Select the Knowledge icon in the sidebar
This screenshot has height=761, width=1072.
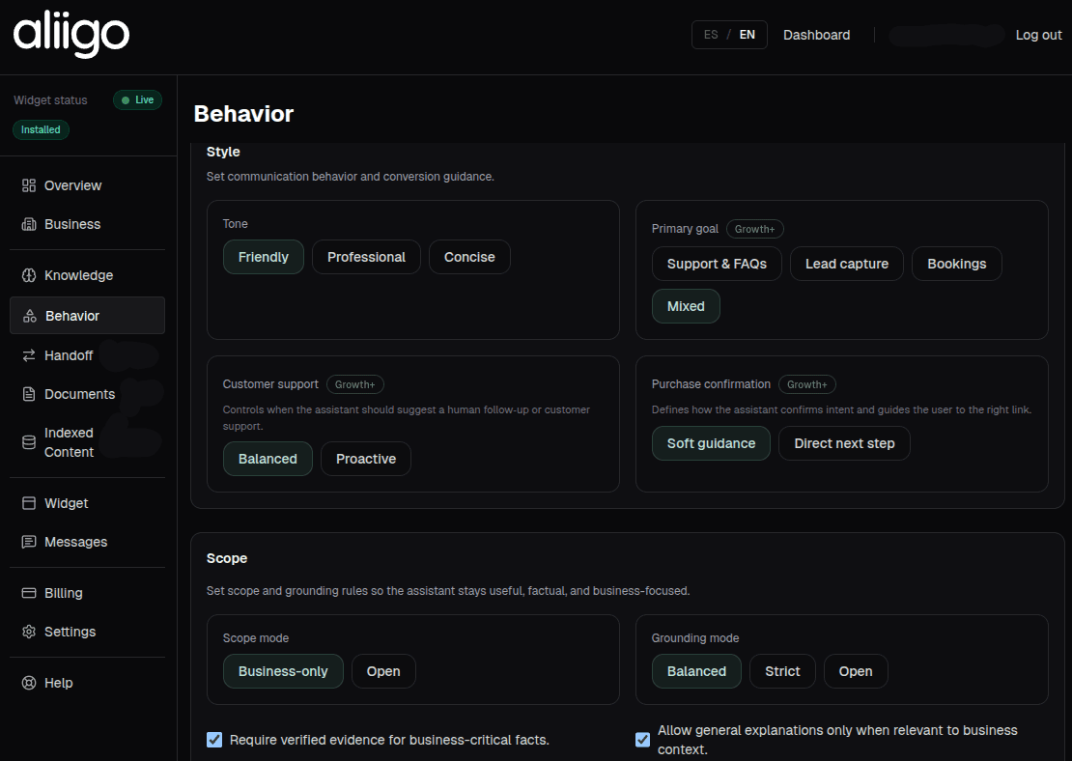click(x=26, y=275)
